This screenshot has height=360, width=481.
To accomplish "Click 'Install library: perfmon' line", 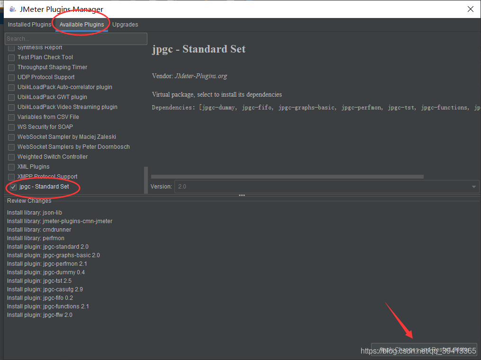I will [36, 238].
